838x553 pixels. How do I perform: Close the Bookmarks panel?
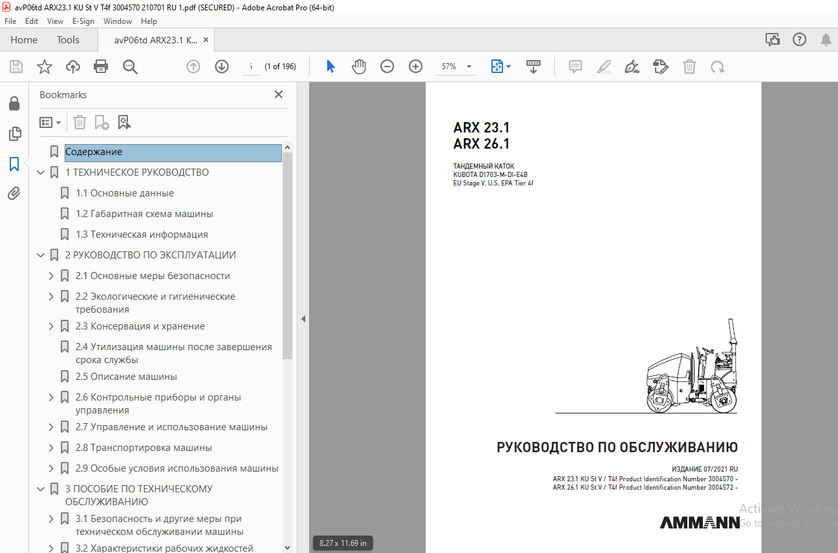coord(279,94)
